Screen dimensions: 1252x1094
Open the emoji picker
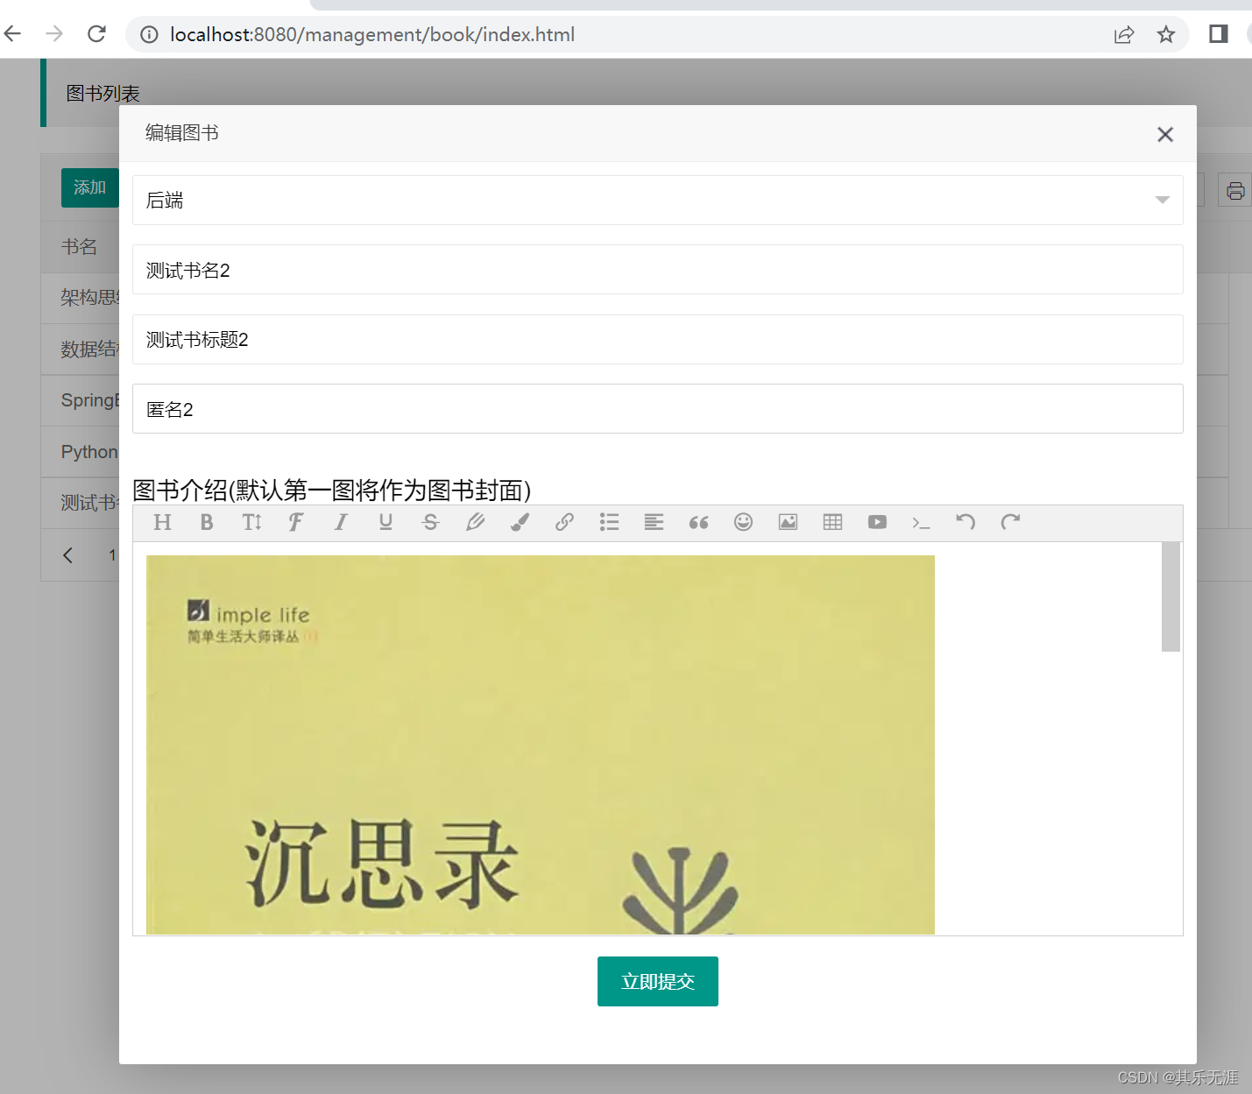tap(743, 523)
